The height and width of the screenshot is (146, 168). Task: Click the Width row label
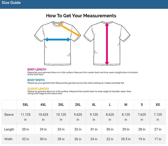pos(9,139)
